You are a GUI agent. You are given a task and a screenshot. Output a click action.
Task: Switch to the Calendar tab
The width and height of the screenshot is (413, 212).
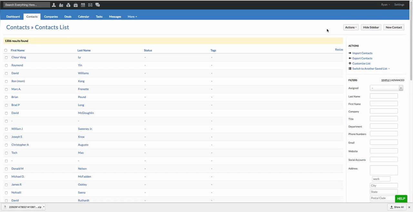[x=84, y=16]
